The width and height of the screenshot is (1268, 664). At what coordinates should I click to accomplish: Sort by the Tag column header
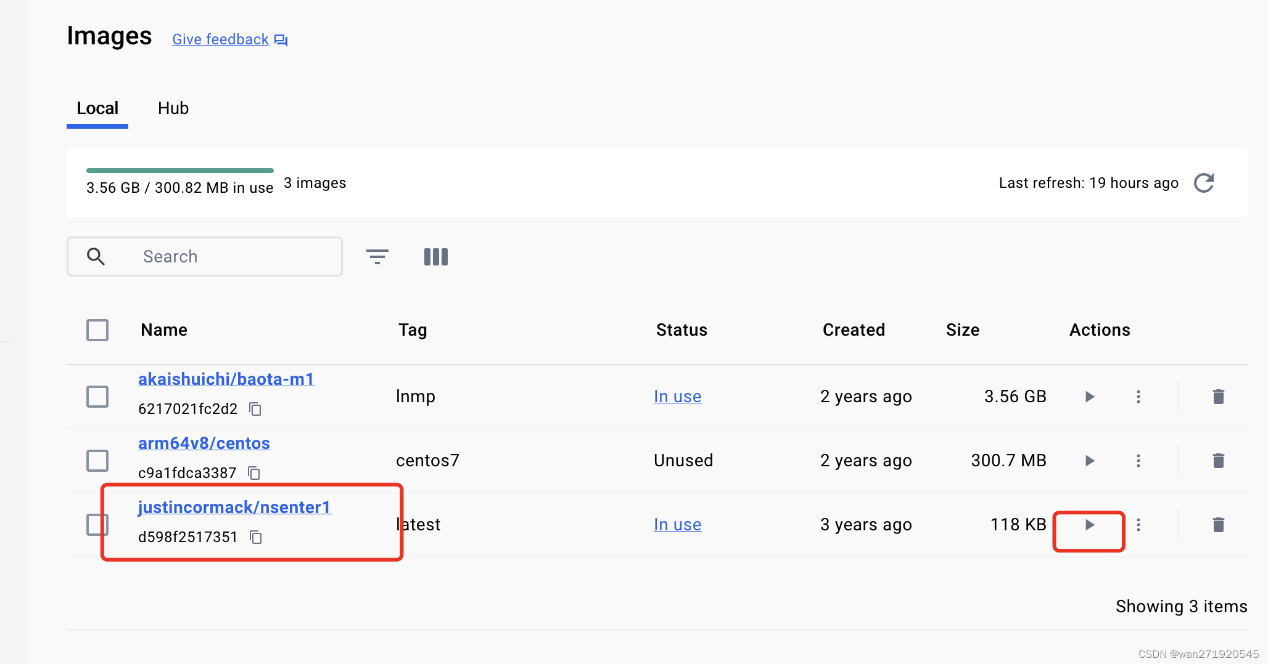pos(413,330)
